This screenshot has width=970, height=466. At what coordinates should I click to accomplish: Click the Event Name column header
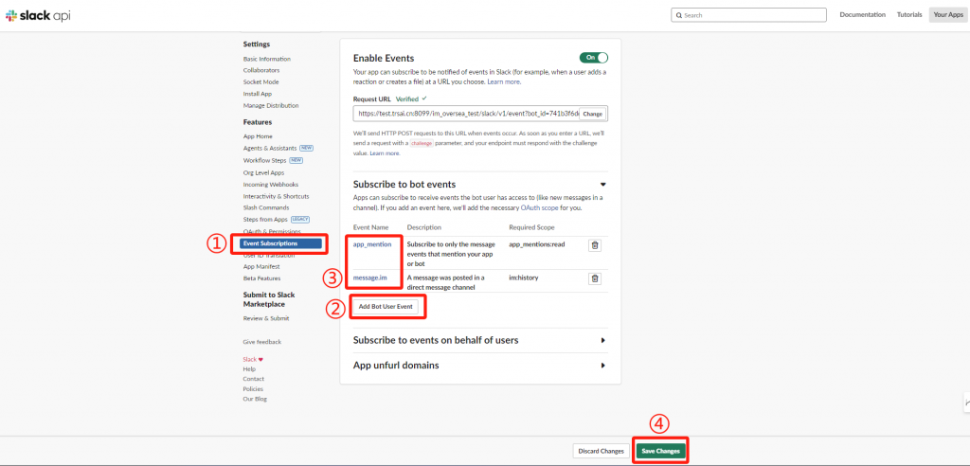click(370, 227)
